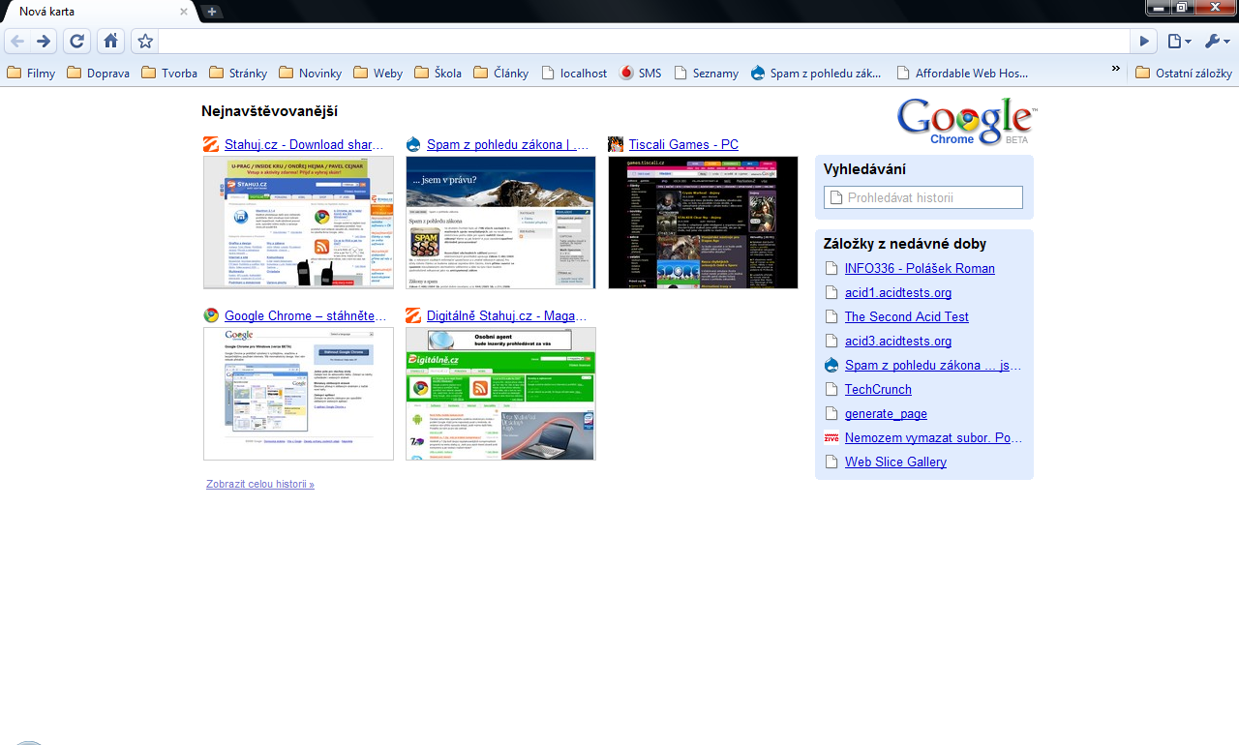
Task: Click the page icon beside INFO336 bookmark
Action: click(831, 268)
